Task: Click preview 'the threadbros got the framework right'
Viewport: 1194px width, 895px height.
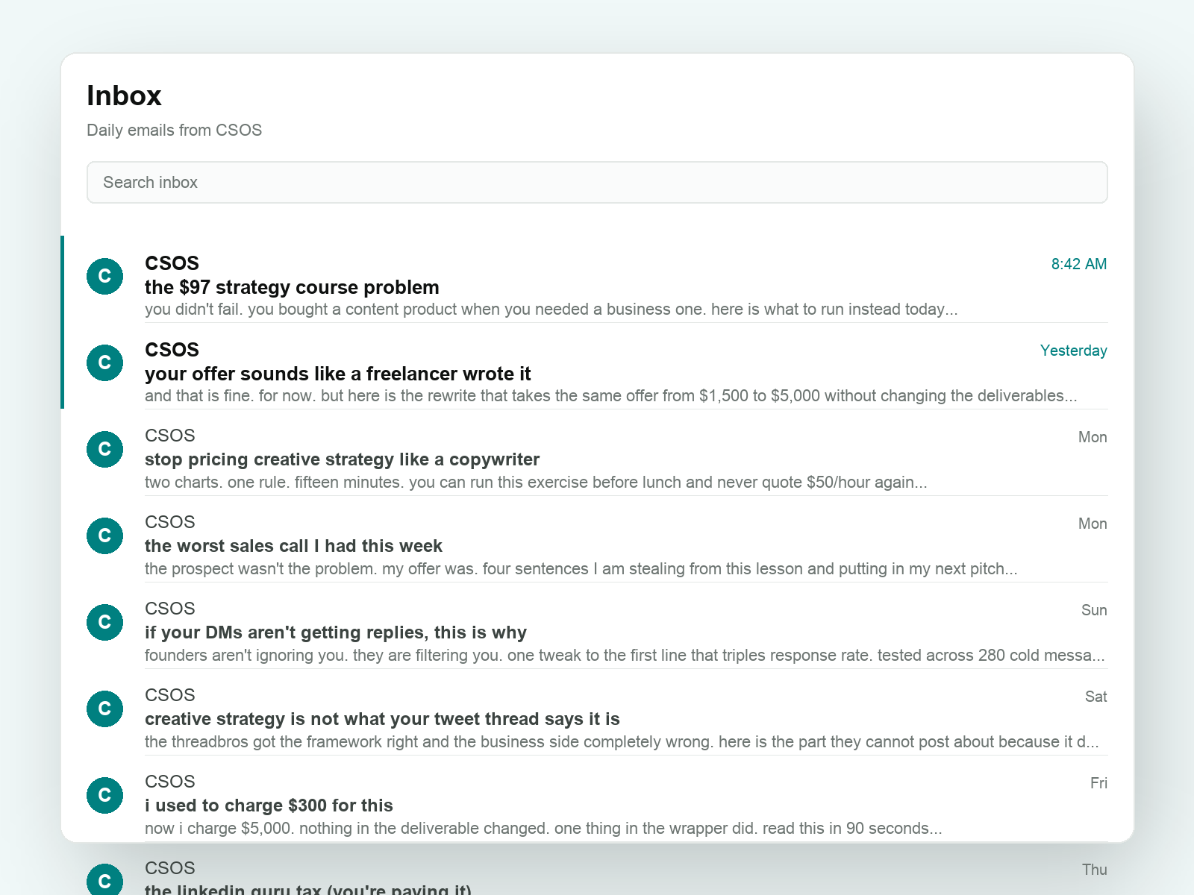Action: click(622, 742)
